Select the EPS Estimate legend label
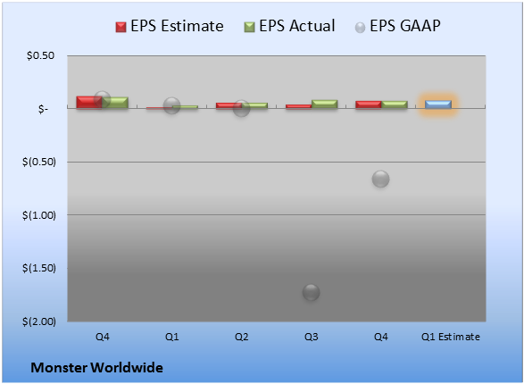The height and width of the screenshot is (384, 524). click(177, 26)
